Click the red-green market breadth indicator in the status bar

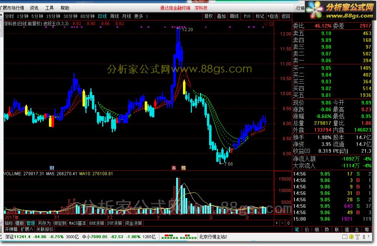coord(179,237)
